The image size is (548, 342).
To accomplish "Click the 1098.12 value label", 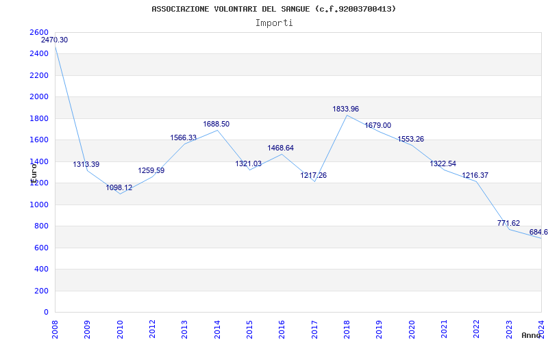I will coord(119,187).
